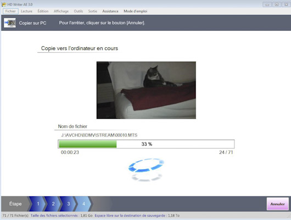Open the Lecture menu

pos(27,11)
